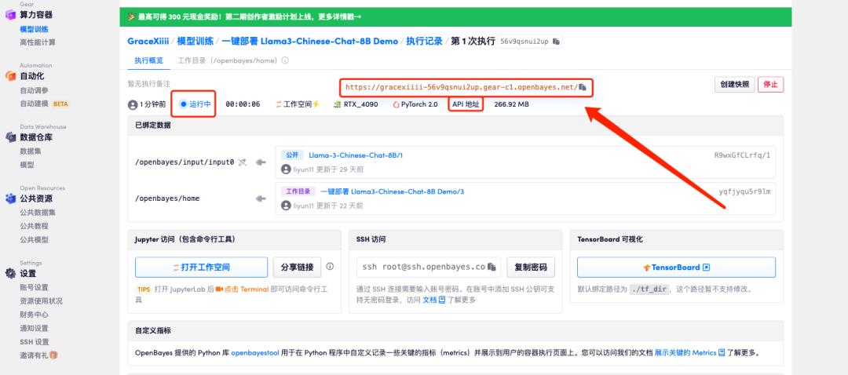Click the 设置 gear icon in sidebar
Image resolution: width=848 pixels, height=375 pixels.
(10, 274)
